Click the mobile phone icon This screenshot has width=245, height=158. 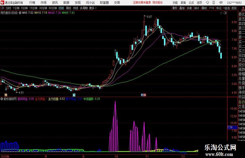tap(214, 3)
